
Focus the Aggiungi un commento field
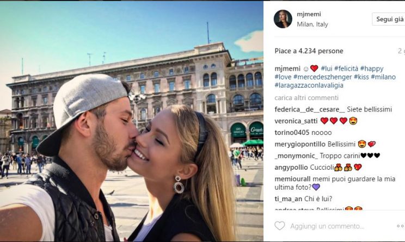327,226
